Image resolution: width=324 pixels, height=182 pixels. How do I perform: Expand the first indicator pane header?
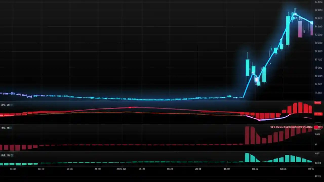(11, 105)
